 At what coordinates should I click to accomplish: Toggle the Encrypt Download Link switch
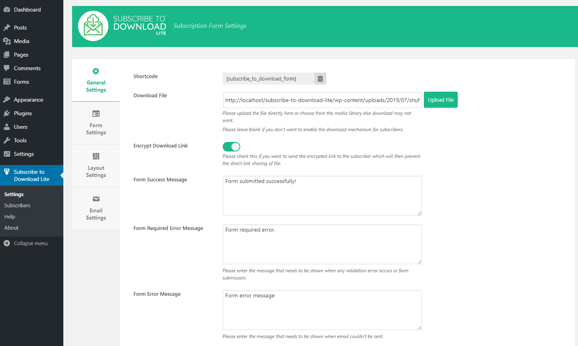tap(231, 147)
